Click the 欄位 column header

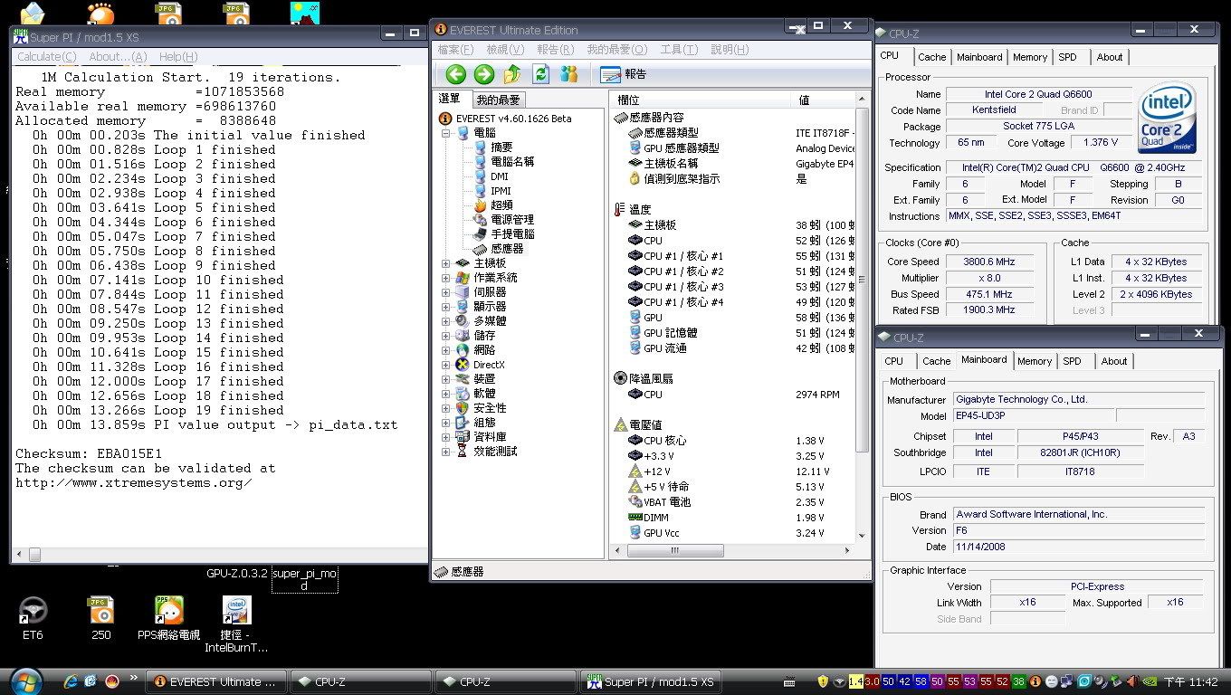coord(701,100)
